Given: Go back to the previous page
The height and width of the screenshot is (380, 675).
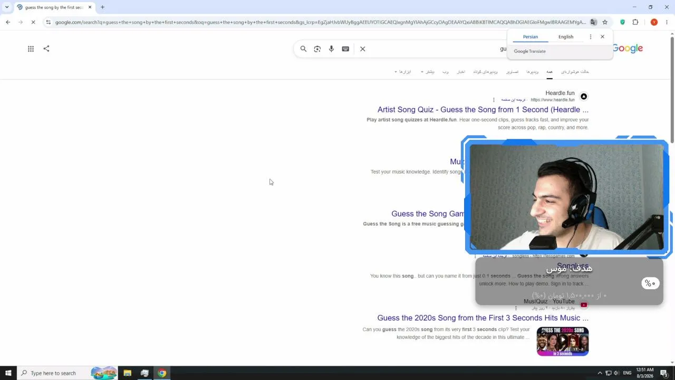Looking at the screenshot, I should click(x=8, y=22).
